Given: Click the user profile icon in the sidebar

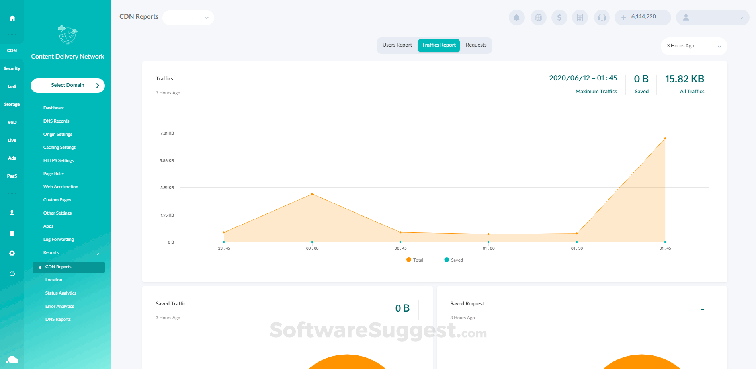Looking at the screenshot, I should point(12,213).
